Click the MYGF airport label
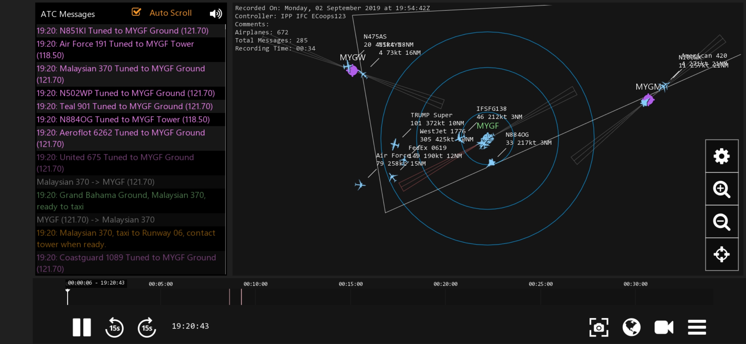 pyautogui.click(x=487, y=126)
